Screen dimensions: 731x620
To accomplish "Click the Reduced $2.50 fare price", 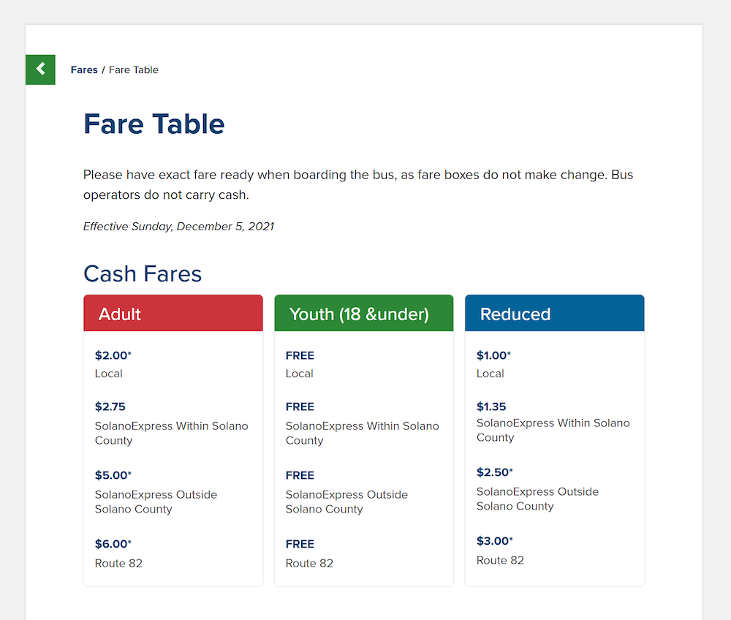I will 494,472.
